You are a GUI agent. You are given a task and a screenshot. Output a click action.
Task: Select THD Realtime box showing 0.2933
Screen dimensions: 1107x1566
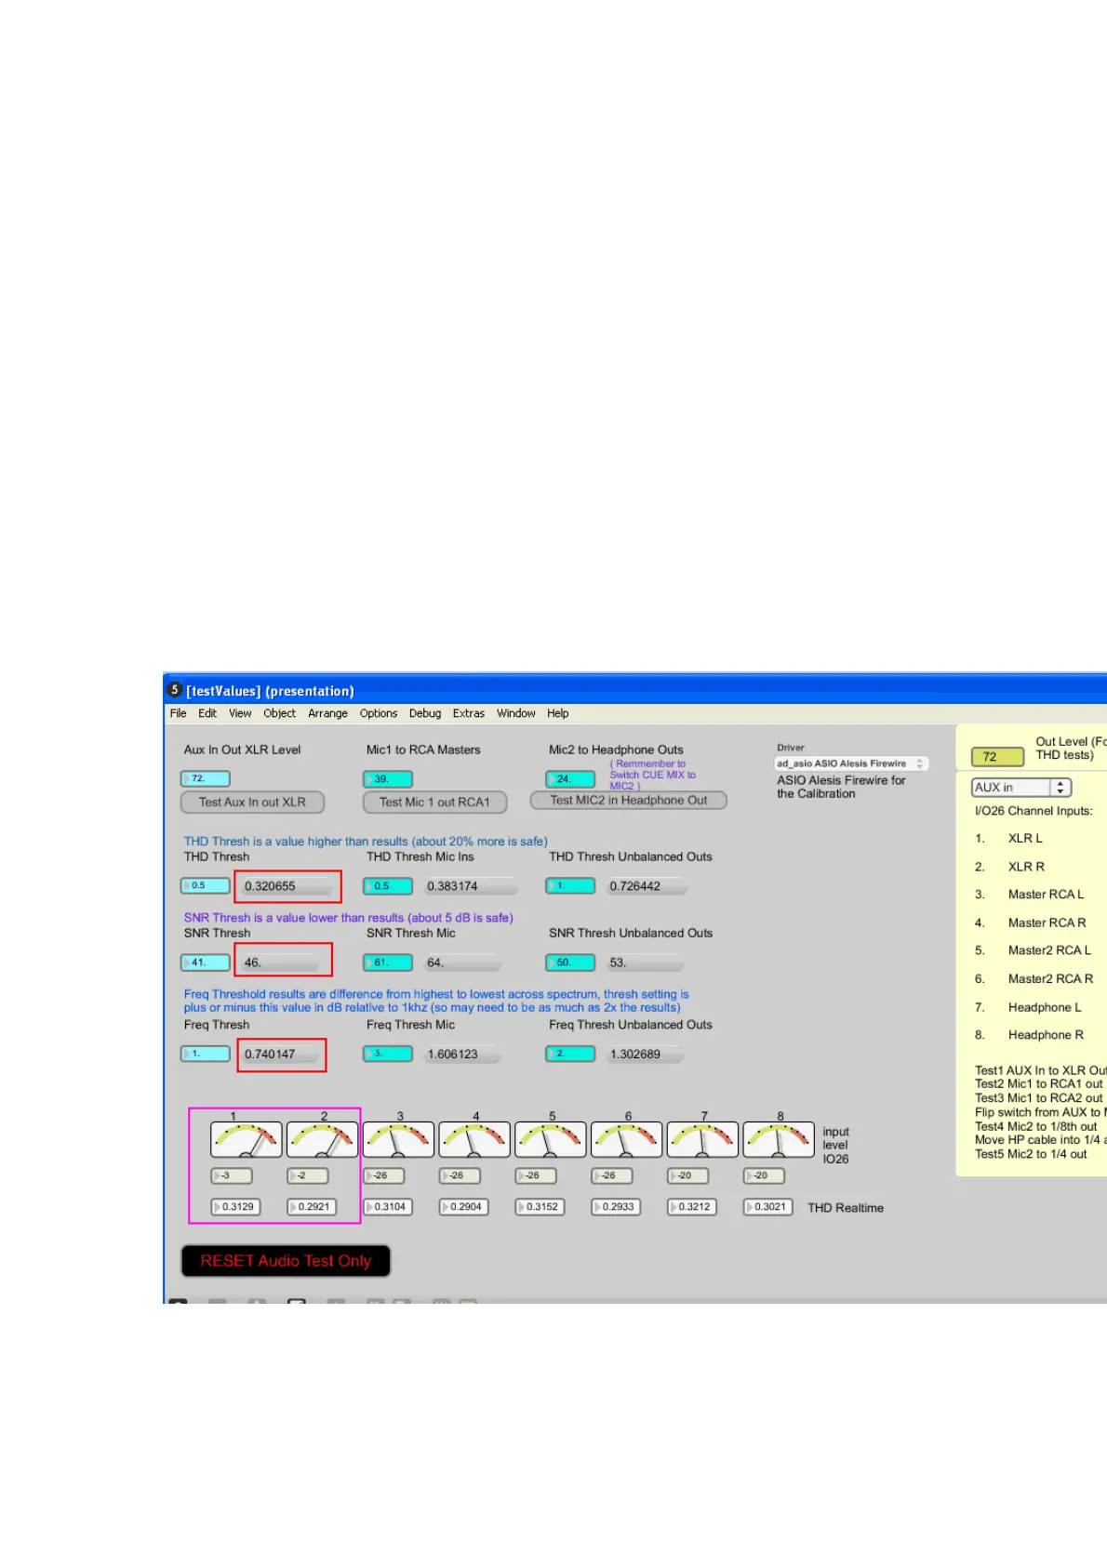click(x=616, y=1207)
